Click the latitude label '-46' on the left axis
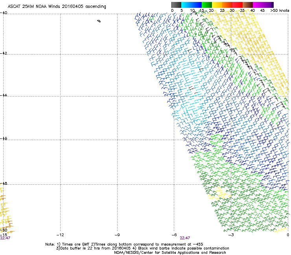 (x=4, y=138)
